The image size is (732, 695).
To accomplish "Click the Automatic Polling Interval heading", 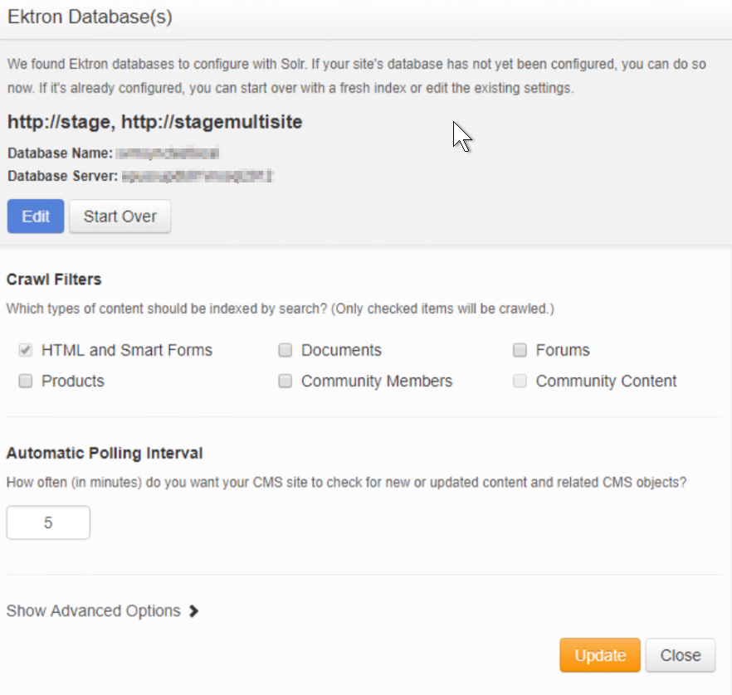I will pos(105,453).
